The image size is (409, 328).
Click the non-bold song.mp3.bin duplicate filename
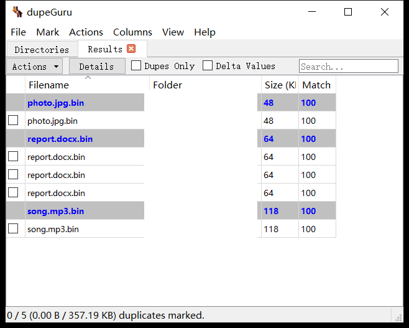[53, 229]
